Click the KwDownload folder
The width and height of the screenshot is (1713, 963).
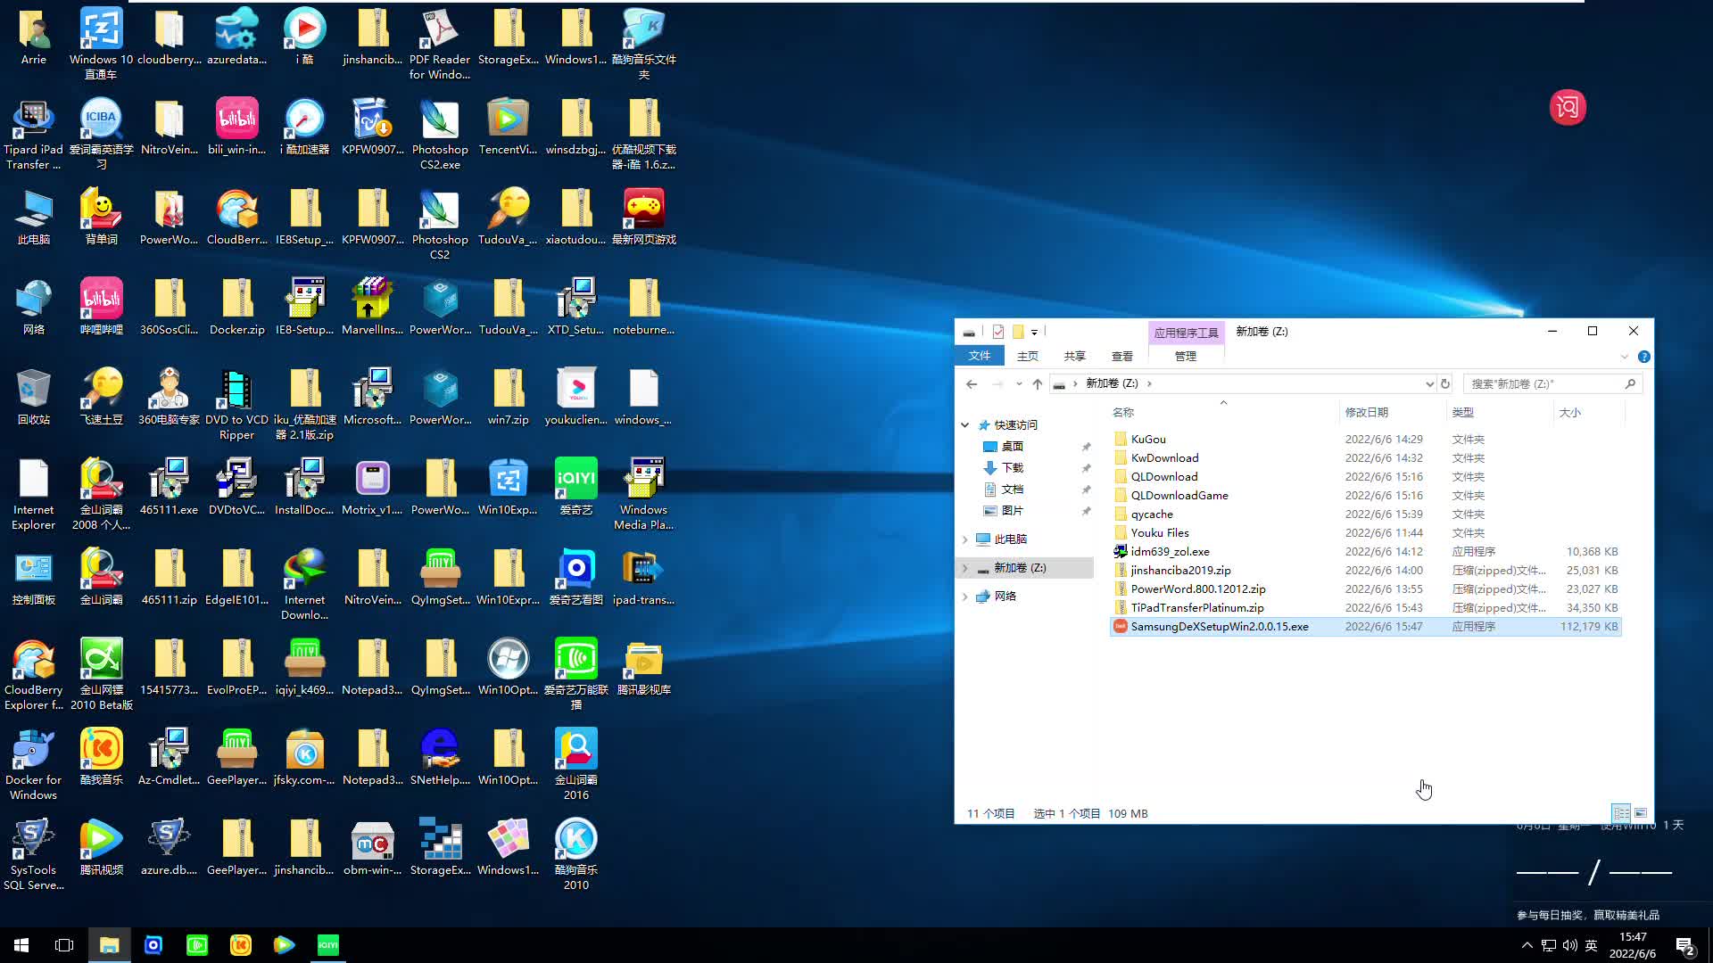tap(1164, 457)
